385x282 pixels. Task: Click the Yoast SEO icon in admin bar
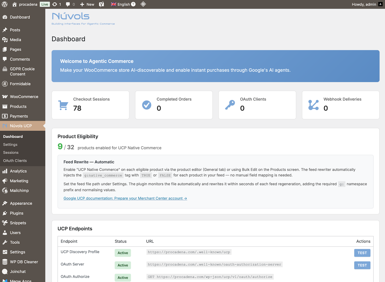pos(101,4)
